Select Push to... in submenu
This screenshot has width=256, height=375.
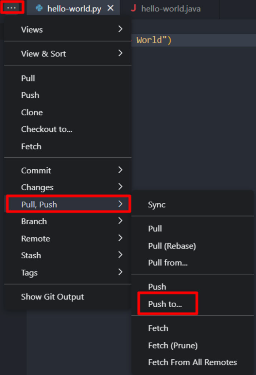tap(165, 304)
